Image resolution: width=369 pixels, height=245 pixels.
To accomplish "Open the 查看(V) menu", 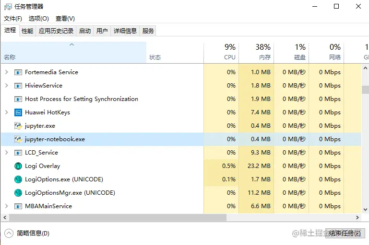I will point(65,19).
